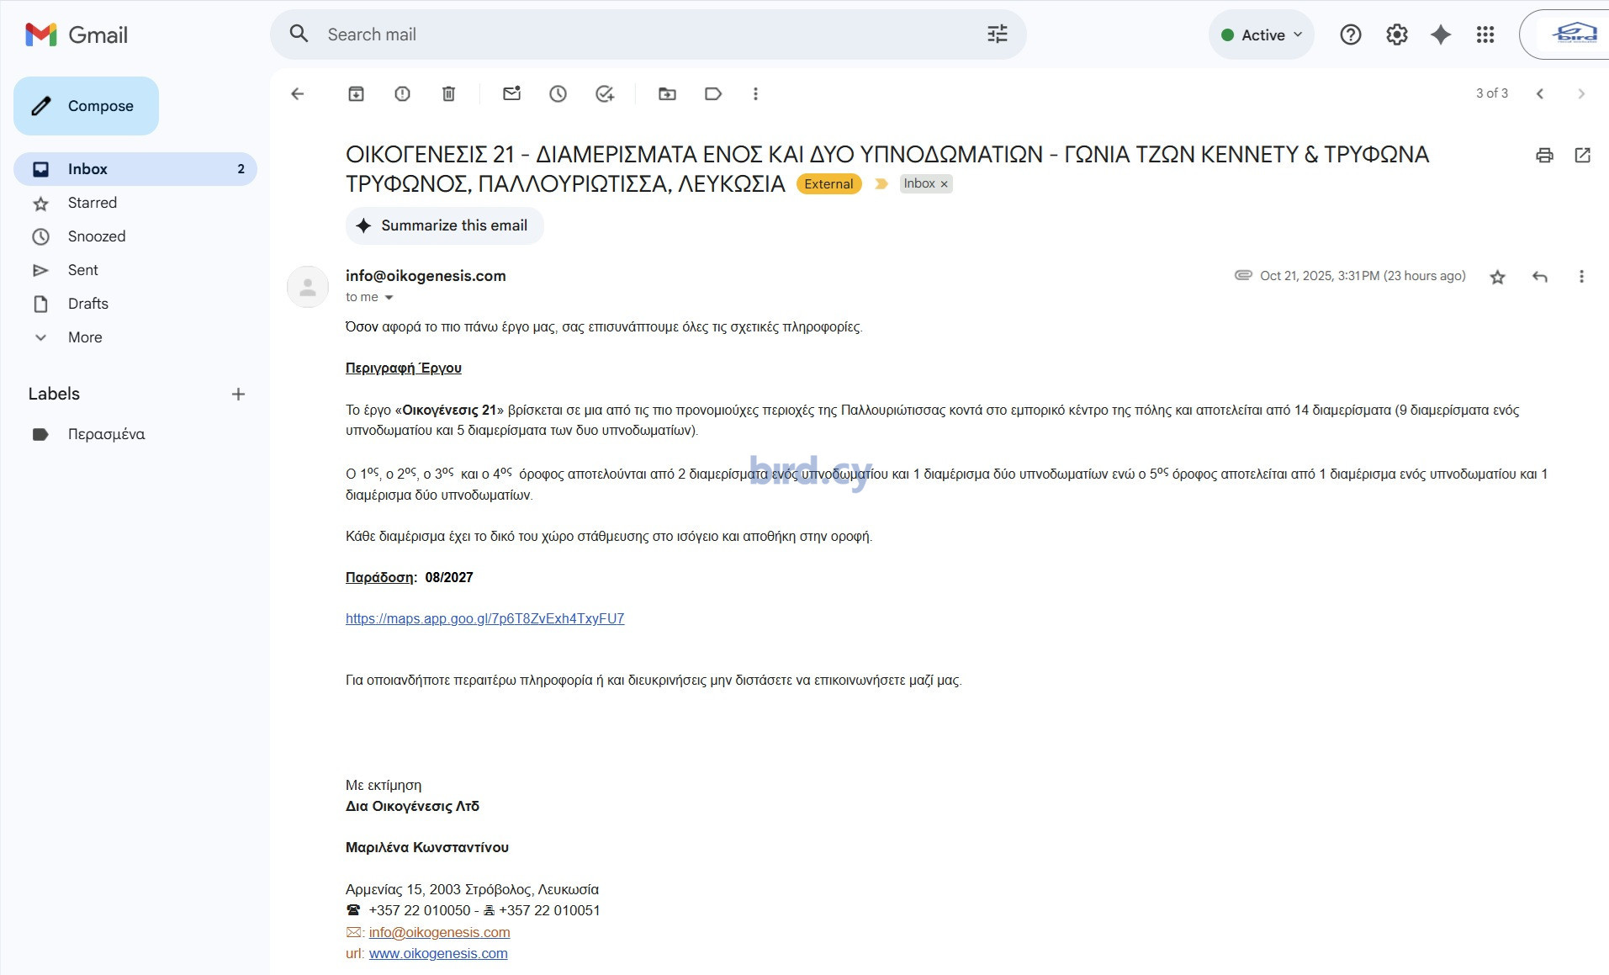
Task: Remove the Inbox label from conversation
Action: pos(944,184)
